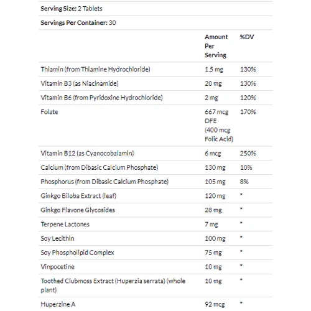Screen dimensions: 311x311
Task: Click the Amount Per Serving column header
Action: pyautogui.click(x=216, y=46)
